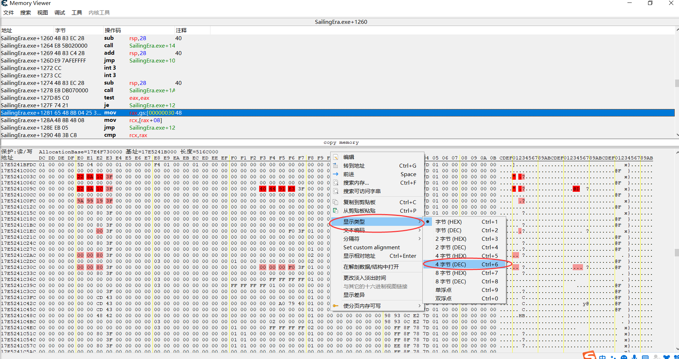Click the 搜索可访问字串 magnifier icon
The height and width of the screenshot is (359, 679).
click(336, 191)
